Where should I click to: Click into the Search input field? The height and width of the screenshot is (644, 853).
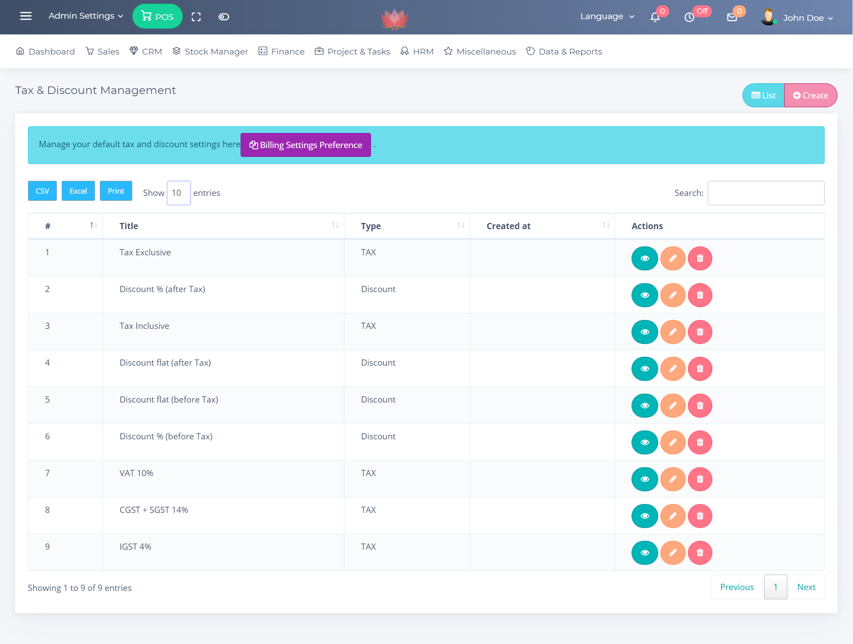point(766,193)
